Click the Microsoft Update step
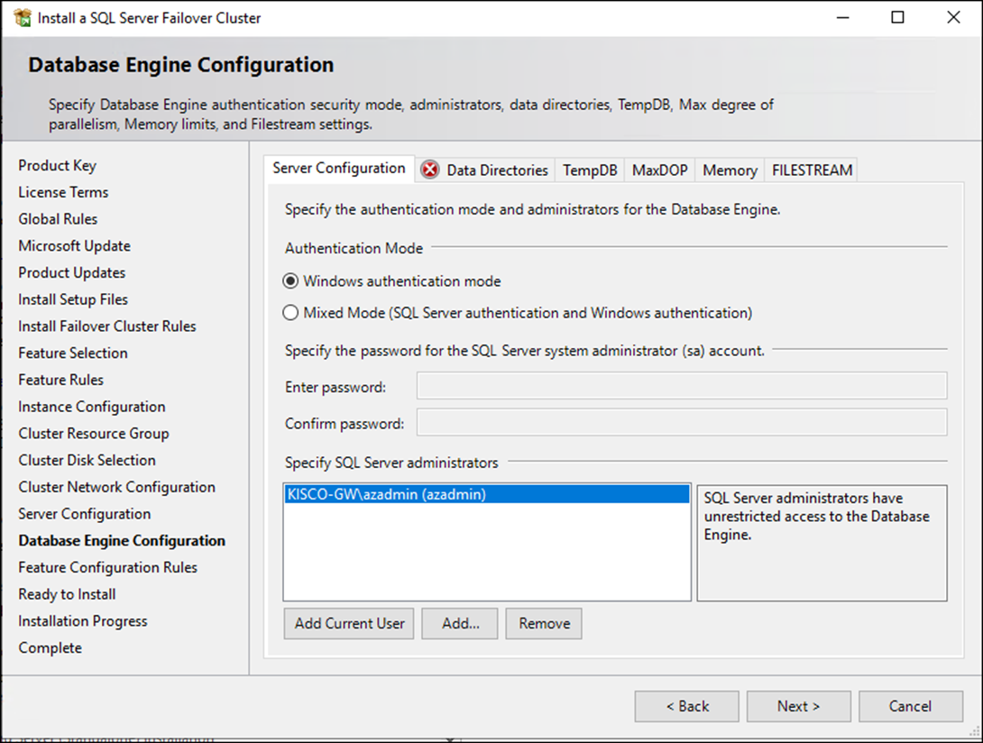Screen dimensions: 983x743 point(75,246)
